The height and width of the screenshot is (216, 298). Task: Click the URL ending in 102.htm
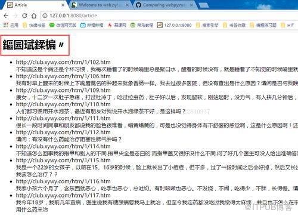click(x=63, y=62)
